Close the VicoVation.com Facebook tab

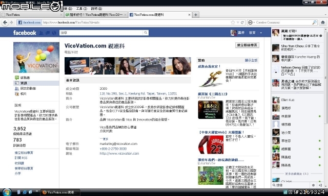[189, 15]
